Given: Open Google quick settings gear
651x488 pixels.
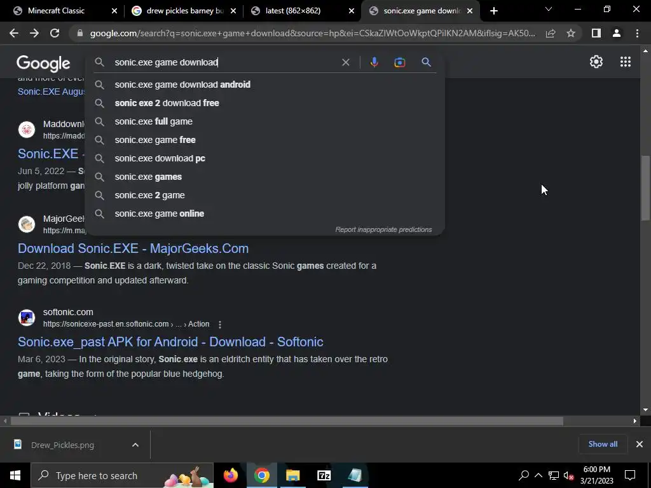Looking at the screenshot, I should 596,62.
